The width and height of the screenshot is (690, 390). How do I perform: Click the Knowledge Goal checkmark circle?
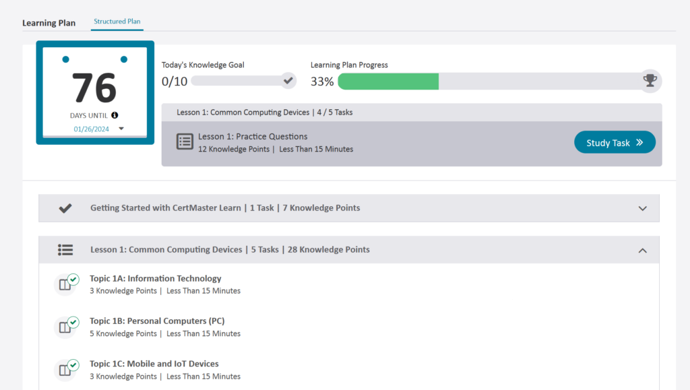click(288, 81)
